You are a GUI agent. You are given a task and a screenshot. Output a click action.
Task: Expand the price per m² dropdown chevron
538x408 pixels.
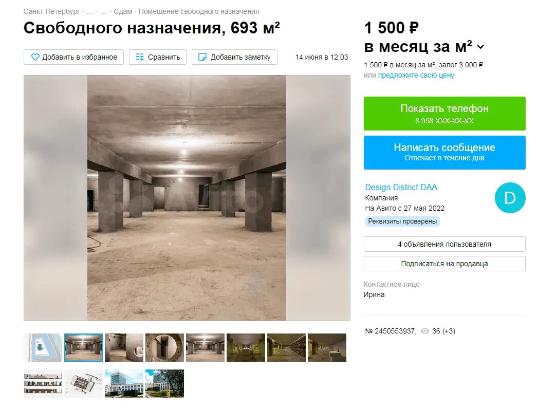480,47
